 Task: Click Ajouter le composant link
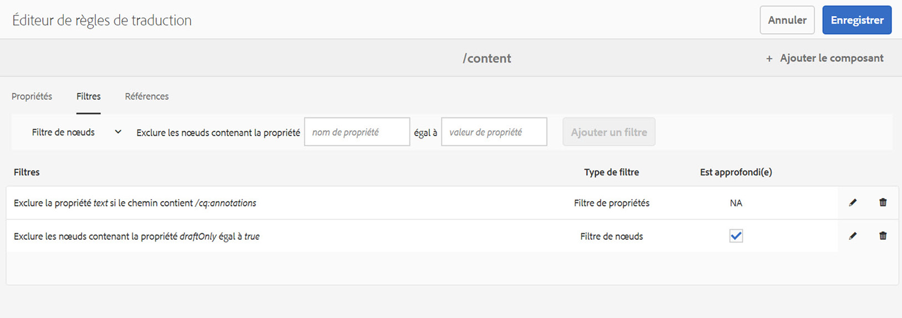coord(831,58)
